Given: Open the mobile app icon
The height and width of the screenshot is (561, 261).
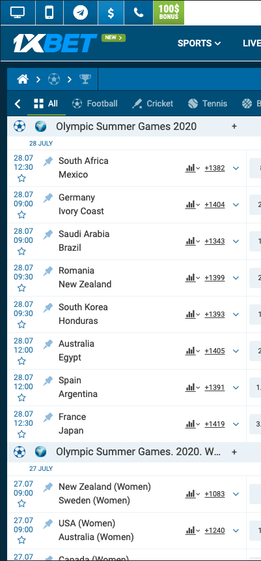Looking at the screenshot, I should point(49,12).
